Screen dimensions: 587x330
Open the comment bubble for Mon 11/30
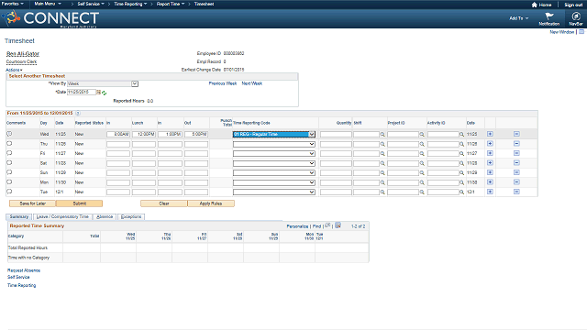click(x=9, y=182)
